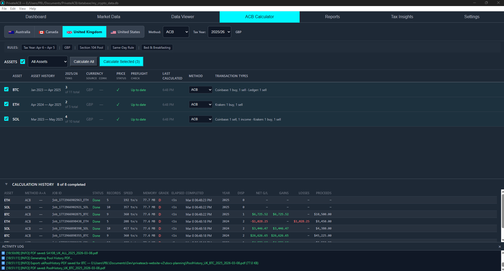Image resolution: width=504 pixels, height=271 pixels.
Task: Click the Australia flag icon
Action: click(11, 32)
